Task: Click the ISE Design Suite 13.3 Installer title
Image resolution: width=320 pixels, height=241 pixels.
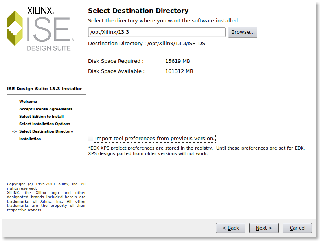Action: pyautogui.click(x=44, y=89)
